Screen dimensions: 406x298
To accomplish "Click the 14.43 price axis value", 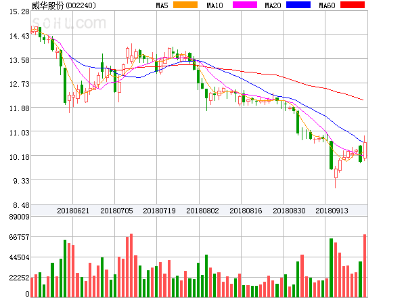I will (20, 36).
